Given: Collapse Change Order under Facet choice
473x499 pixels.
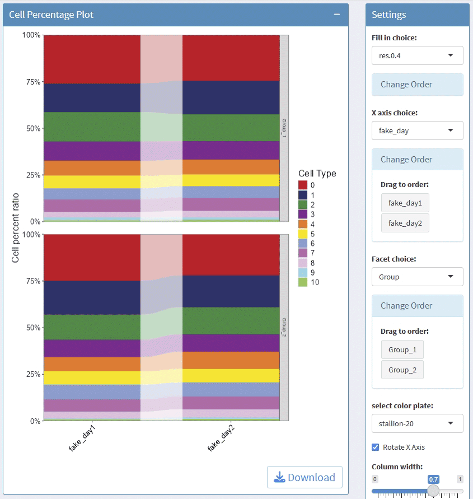Looking at the screenshot, I should [x=406, y=306].
